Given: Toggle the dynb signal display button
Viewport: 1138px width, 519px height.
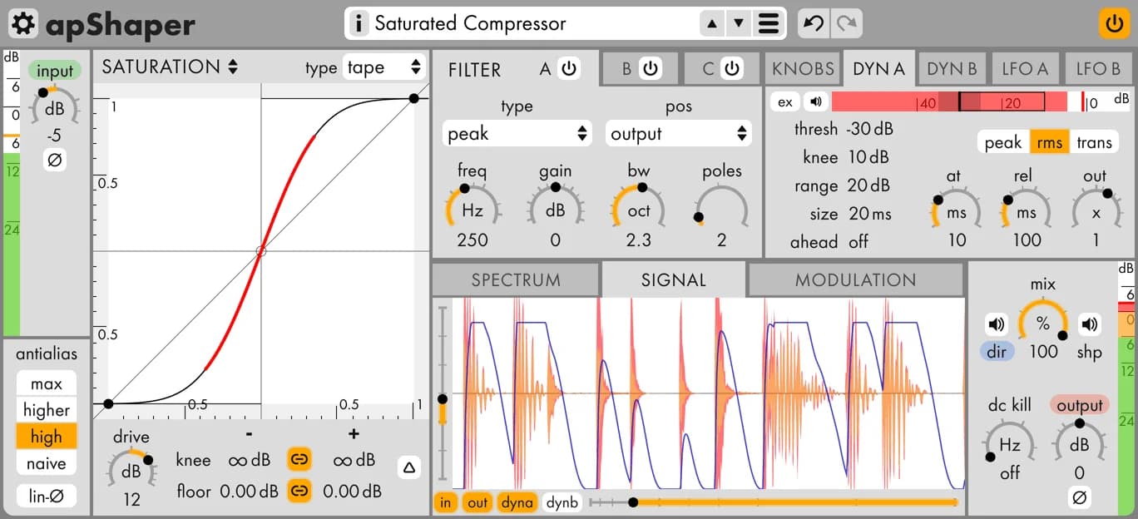Looking at the screenshot, I should [562, 502].
